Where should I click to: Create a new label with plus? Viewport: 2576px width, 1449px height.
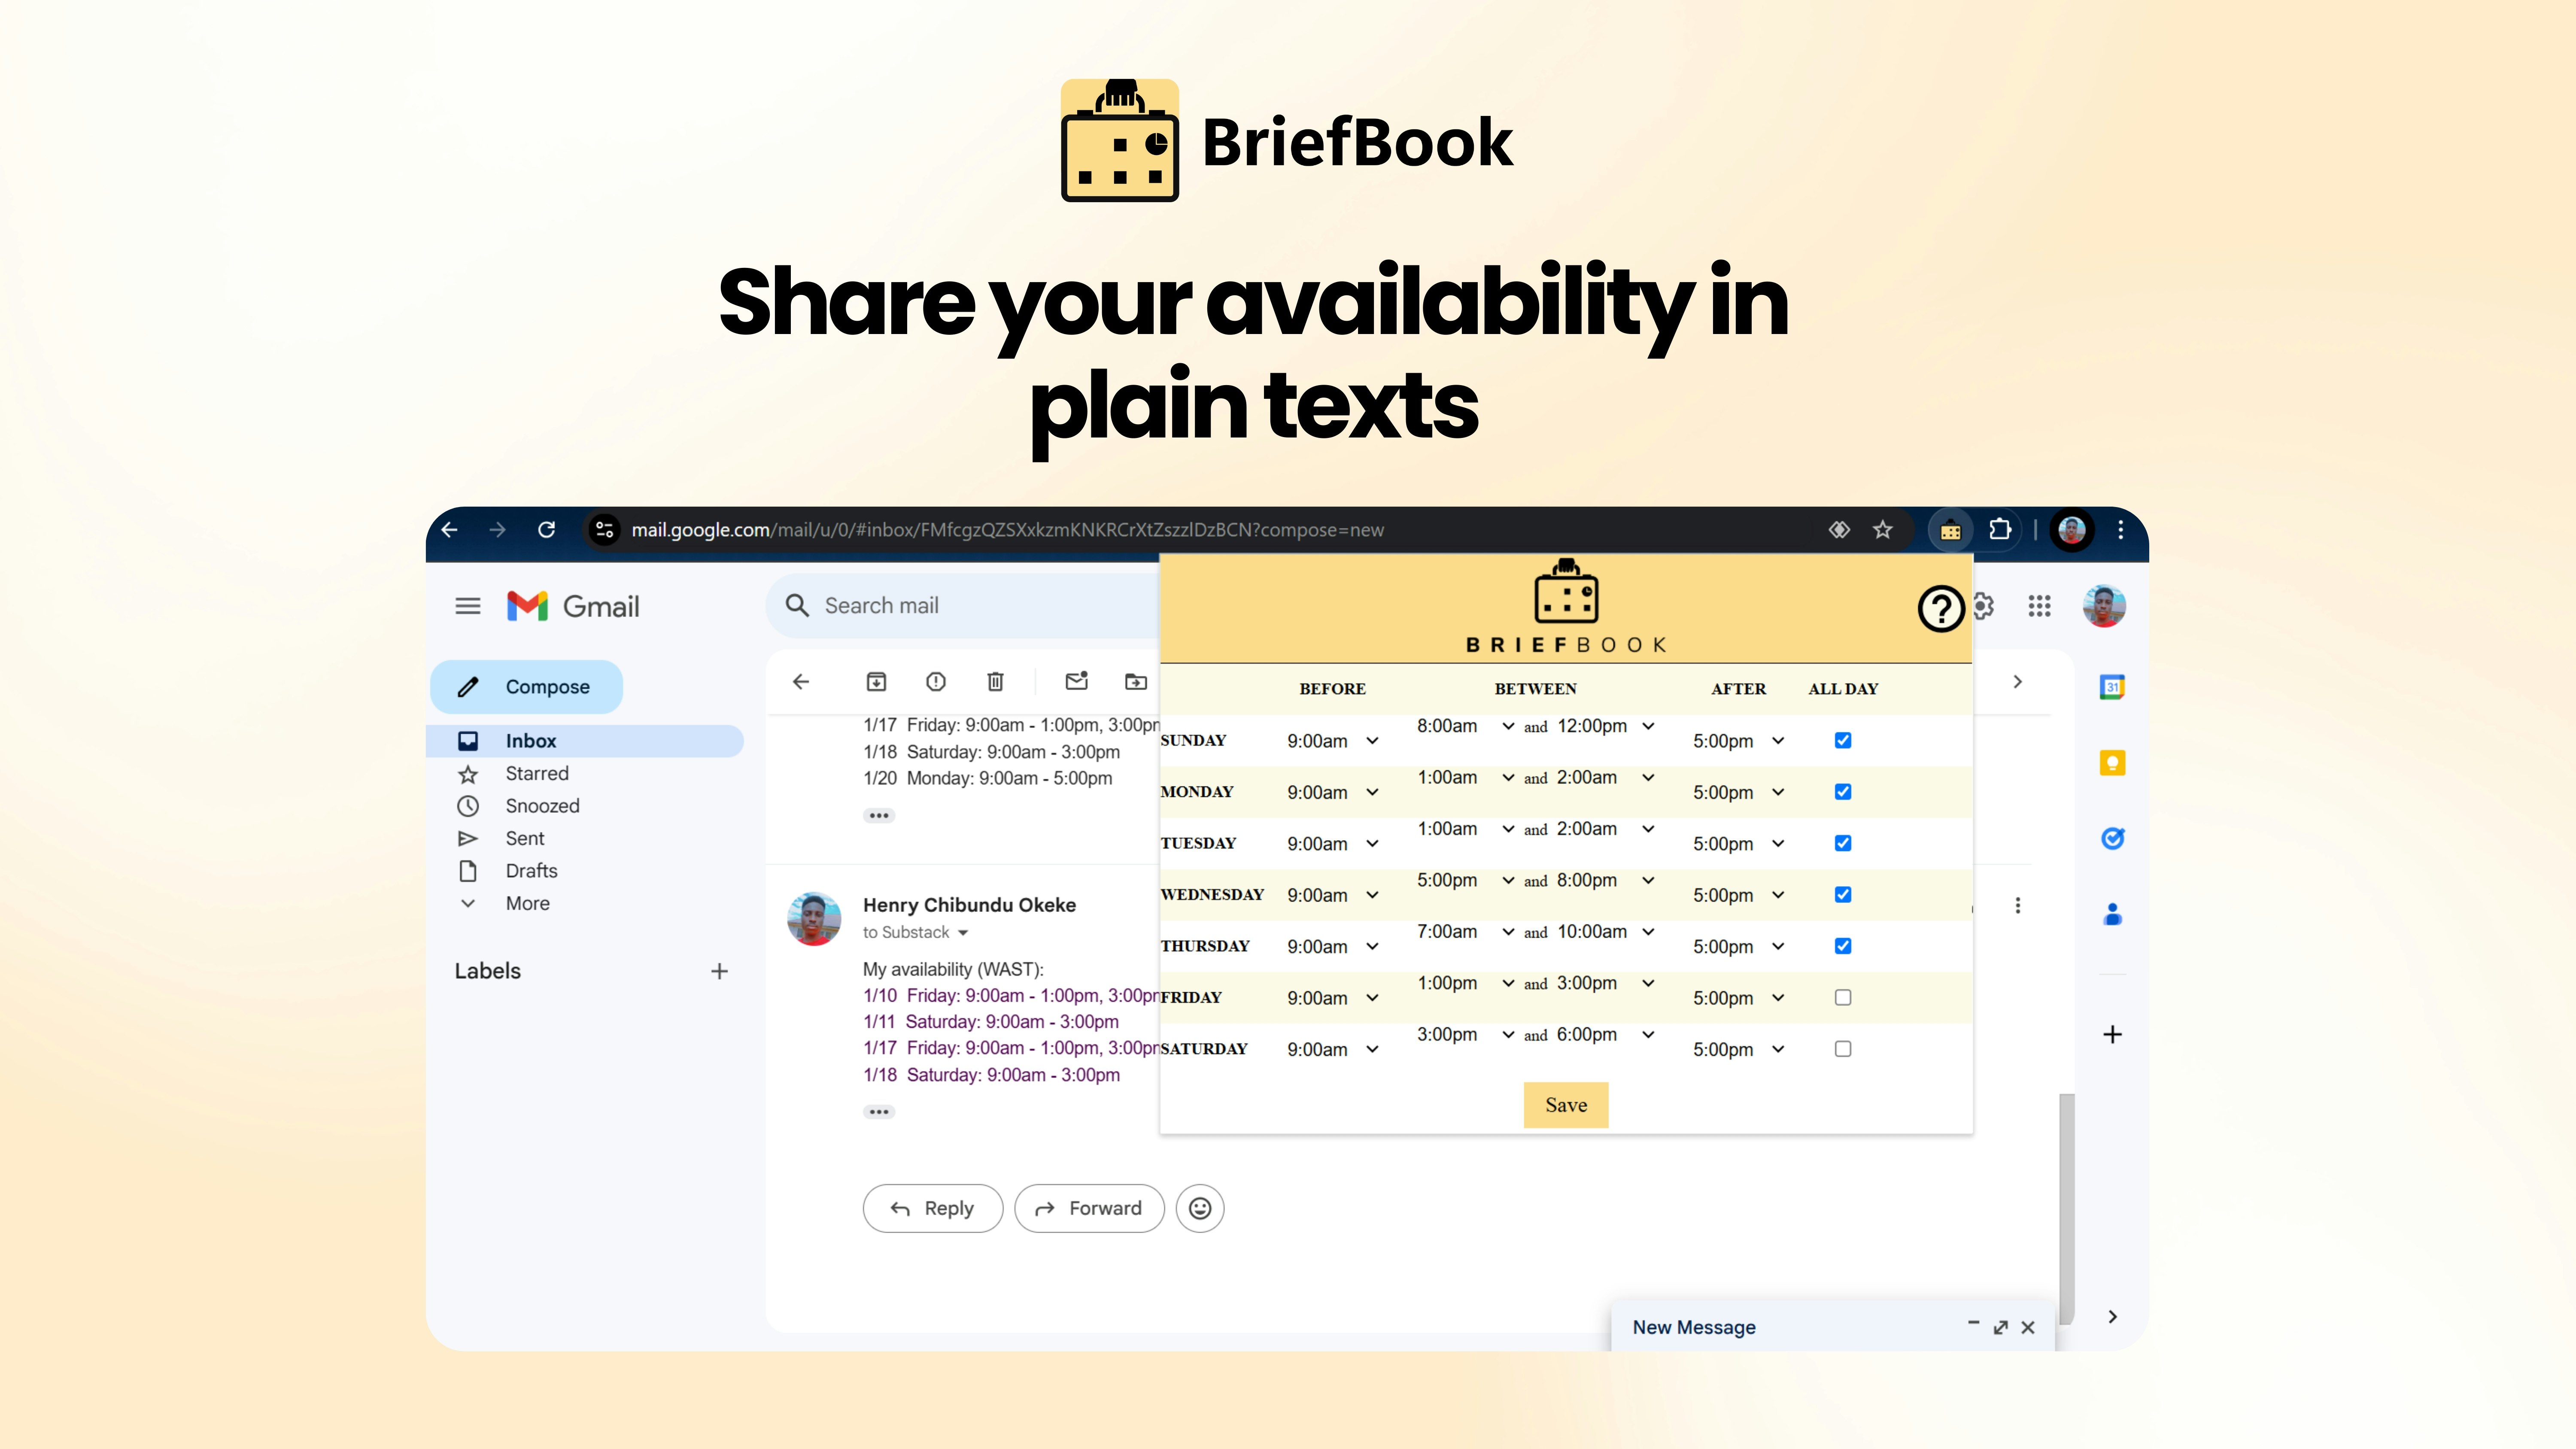pos(719,971)
